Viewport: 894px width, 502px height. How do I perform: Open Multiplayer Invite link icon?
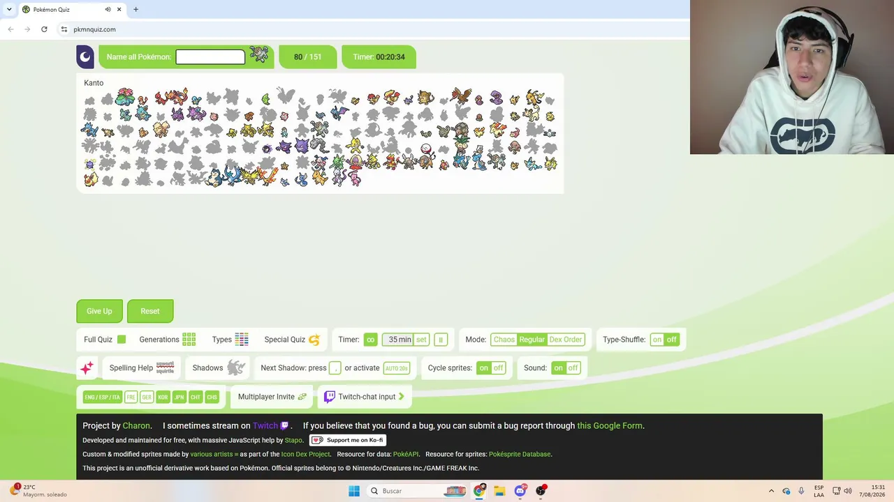pos(302,397)
